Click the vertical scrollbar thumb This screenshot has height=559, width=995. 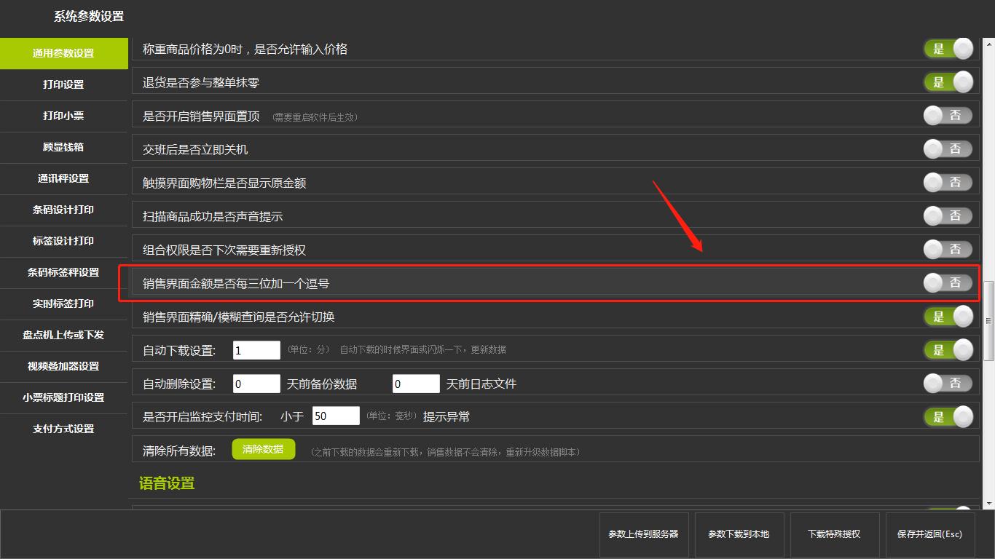(x=988, y=320)
